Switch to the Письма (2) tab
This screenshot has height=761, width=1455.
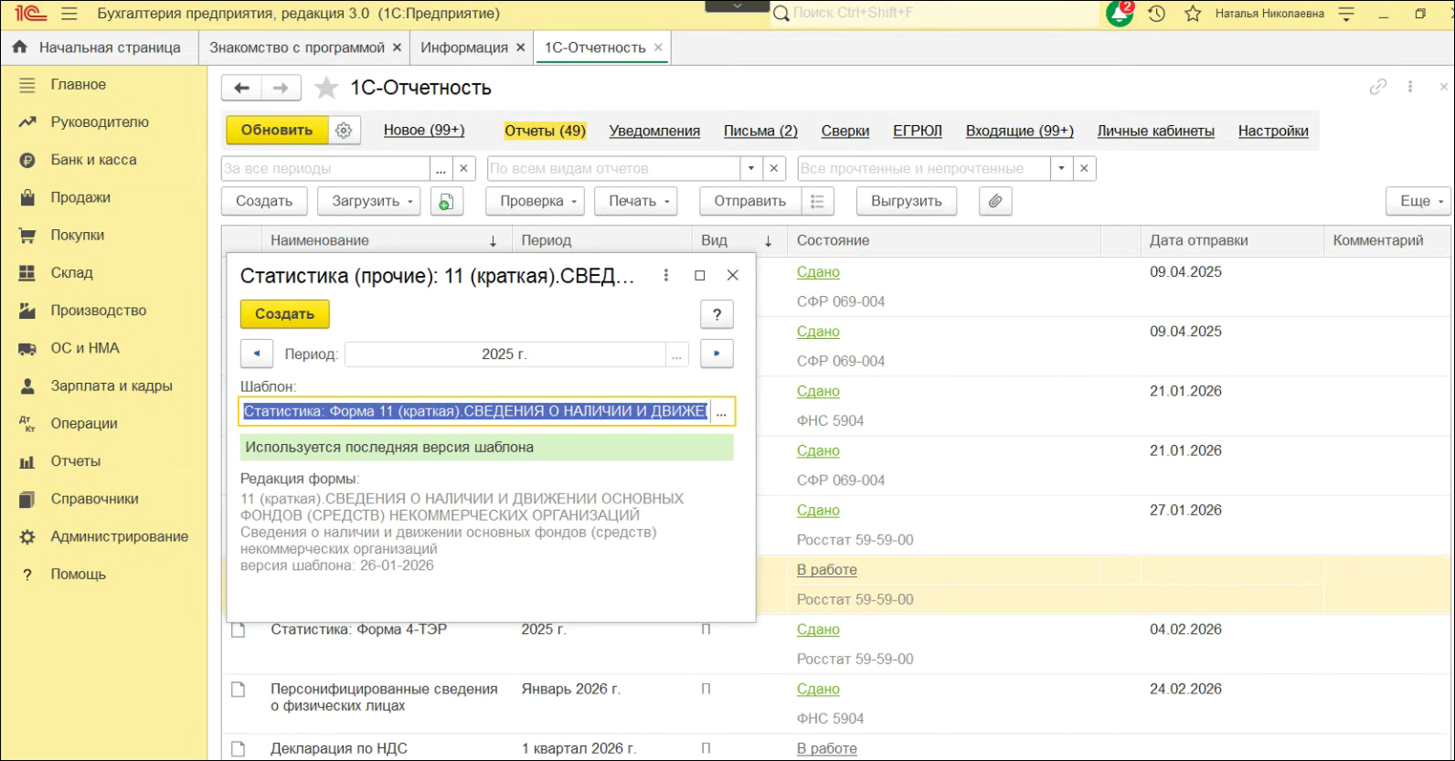760,131
